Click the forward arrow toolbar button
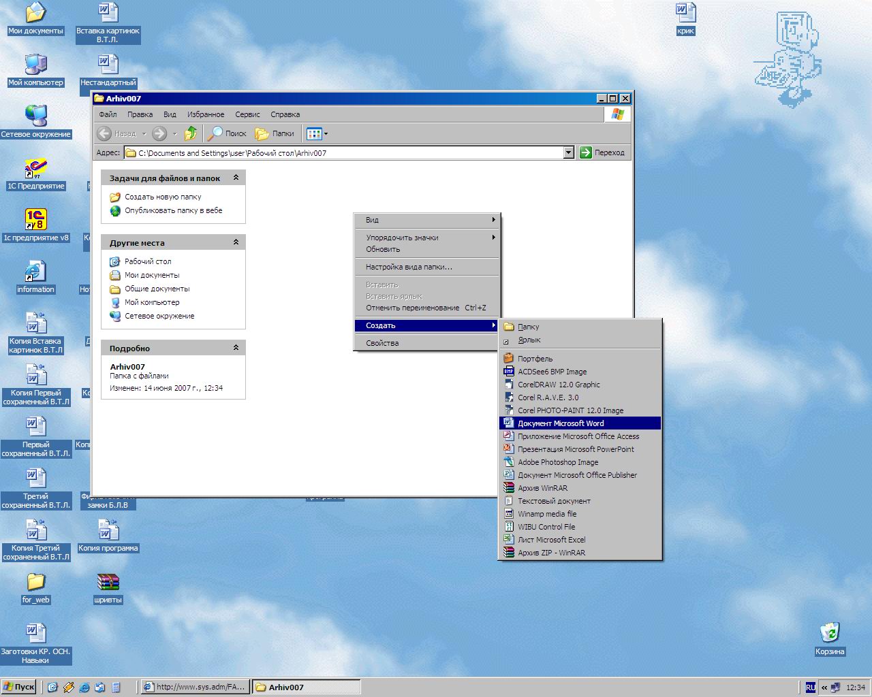 pos(159,133)
